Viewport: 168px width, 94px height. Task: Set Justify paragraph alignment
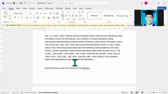[x=73, y=16]
